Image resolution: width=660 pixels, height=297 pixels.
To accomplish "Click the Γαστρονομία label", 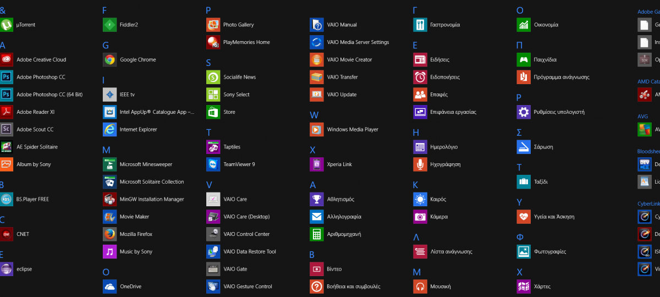I will [x=445, y=25].
